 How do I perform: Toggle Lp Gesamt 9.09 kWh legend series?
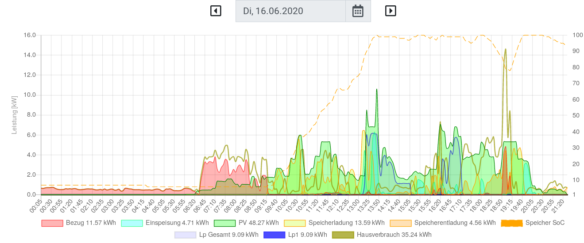click(216, 235)
